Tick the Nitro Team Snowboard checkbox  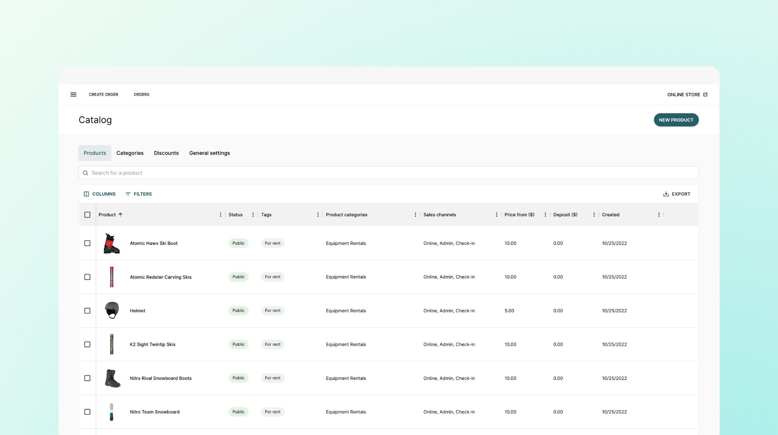pyautogui.click(x=87, y=412)
